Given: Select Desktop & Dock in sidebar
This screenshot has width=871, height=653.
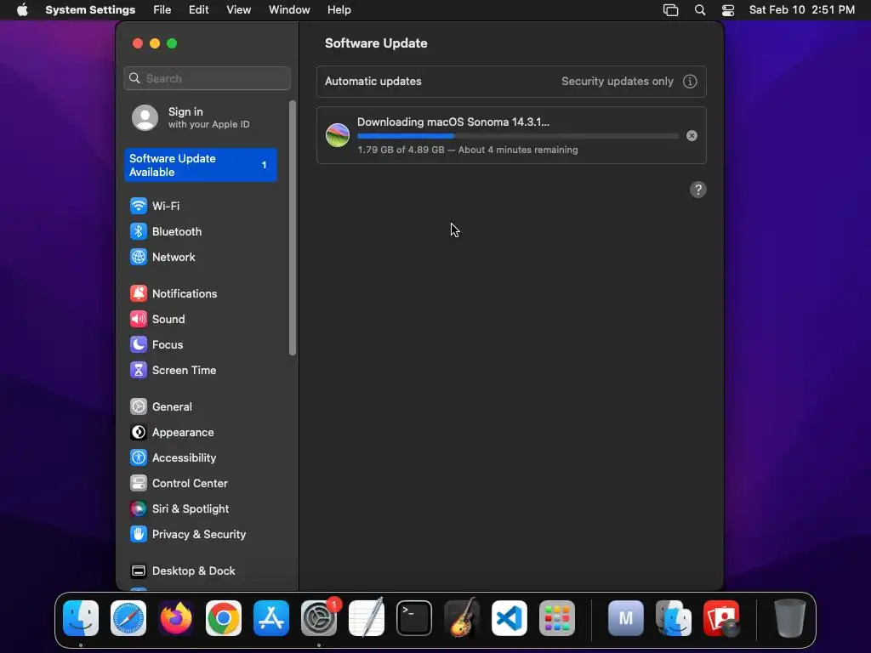Looking at the screenshot, I should click(x=200, y=571).
